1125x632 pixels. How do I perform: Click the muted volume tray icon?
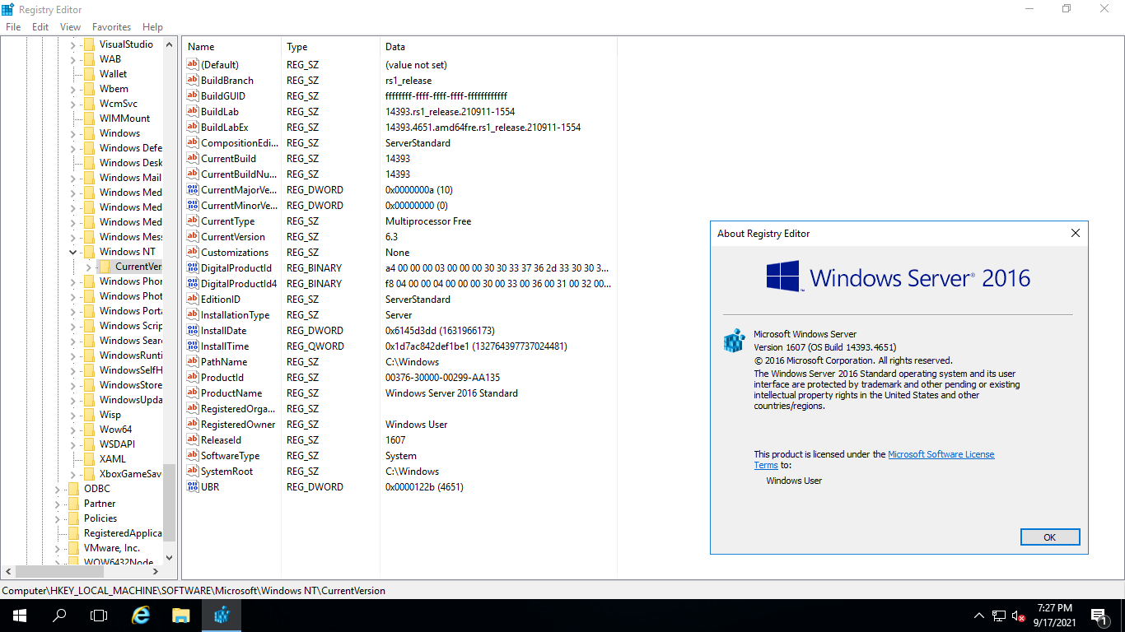1018,616
